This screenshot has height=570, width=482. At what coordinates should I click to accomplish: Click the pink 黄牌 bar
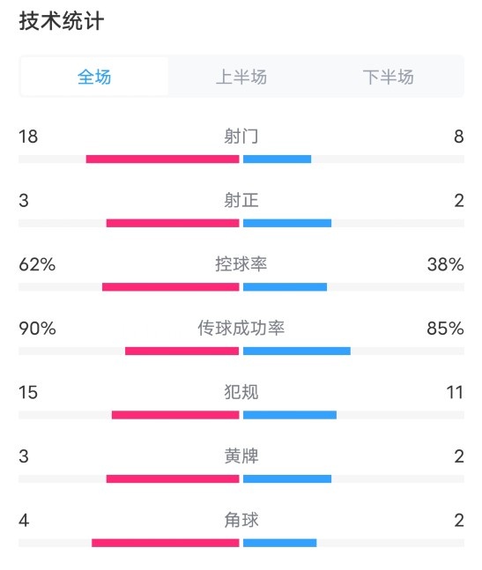click(x=173, y=478)
